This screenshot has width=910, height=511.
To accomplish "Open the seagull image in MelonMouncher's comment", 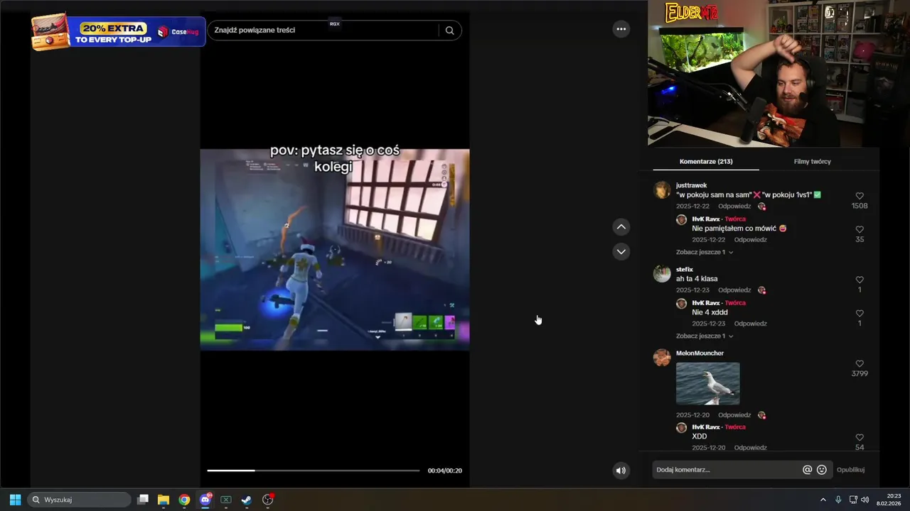I will click(x=707, y=384).
